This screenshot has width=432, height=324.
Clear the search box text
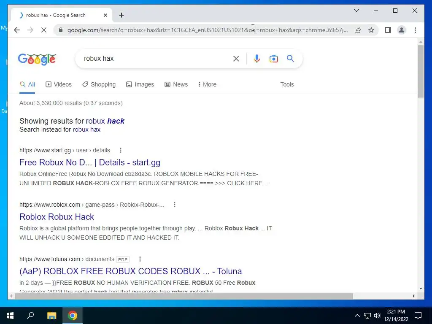point(236,58)
